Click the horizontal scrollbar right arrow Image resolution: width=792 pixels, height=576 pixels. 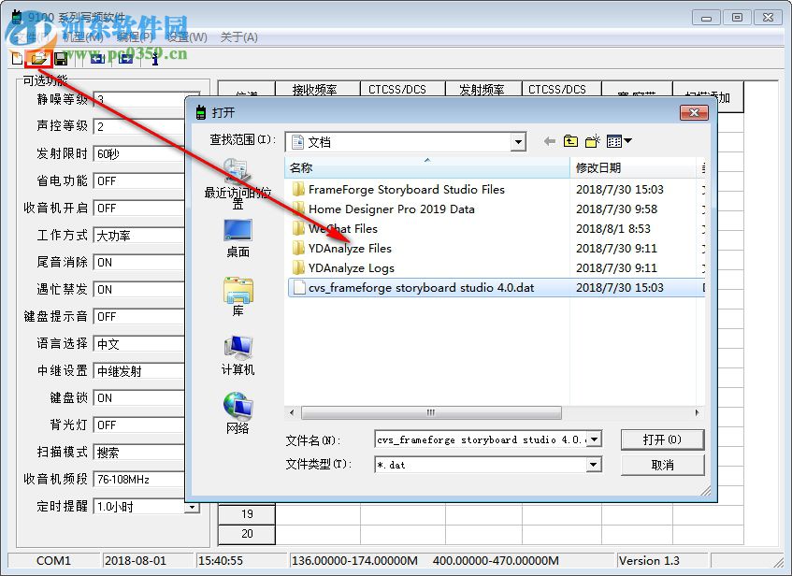pos(697,412)
